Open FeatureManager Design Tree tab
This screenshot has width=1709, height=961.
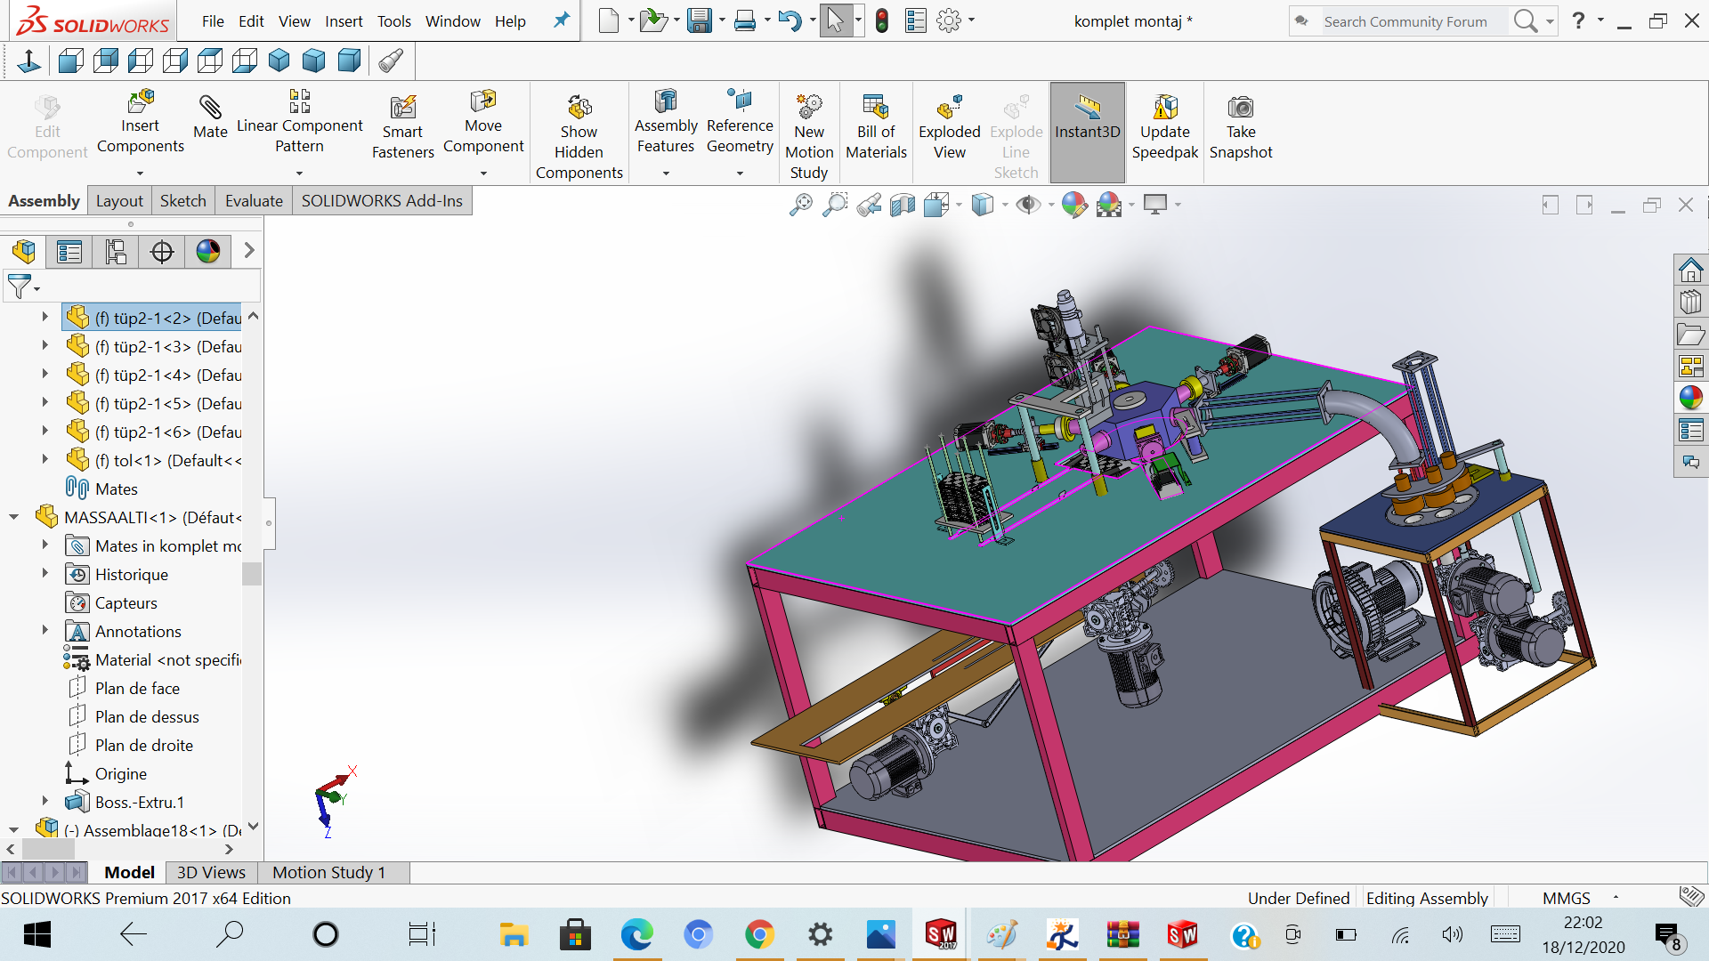coord(24,252)
